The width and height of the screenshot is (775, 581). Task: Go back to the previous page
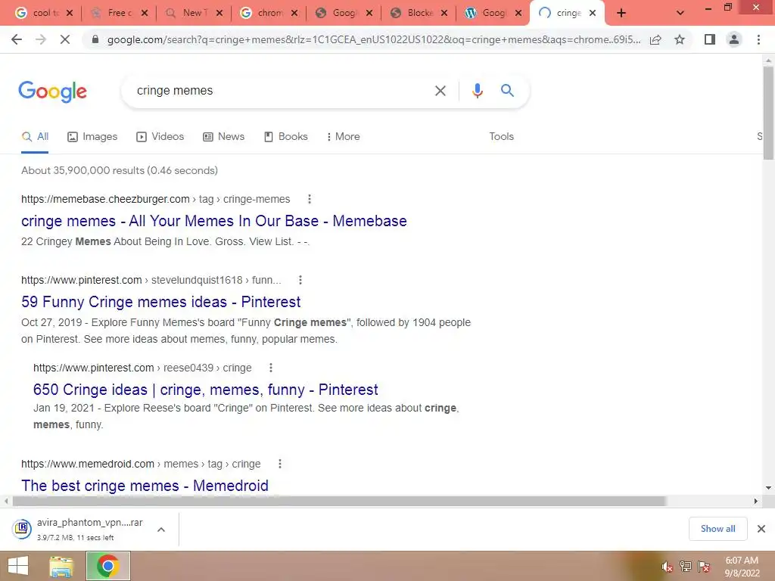(17, 39)
